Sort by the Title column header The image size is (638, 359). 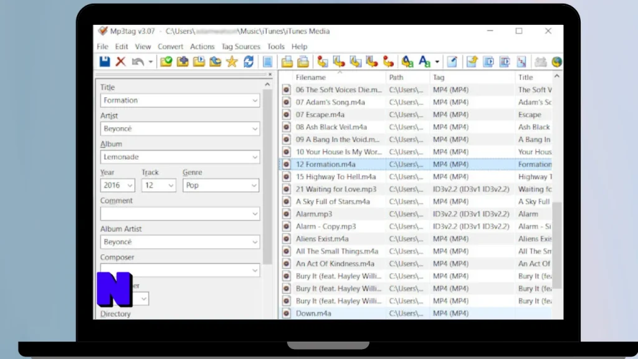(533, 77)
